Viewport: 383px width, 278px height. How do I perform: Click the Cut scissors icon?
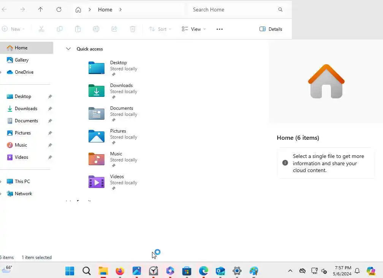(41, 29)
